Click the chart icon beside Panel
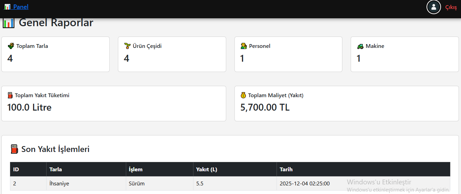Screen dimensions: 461x194 (x=7, y=7)
